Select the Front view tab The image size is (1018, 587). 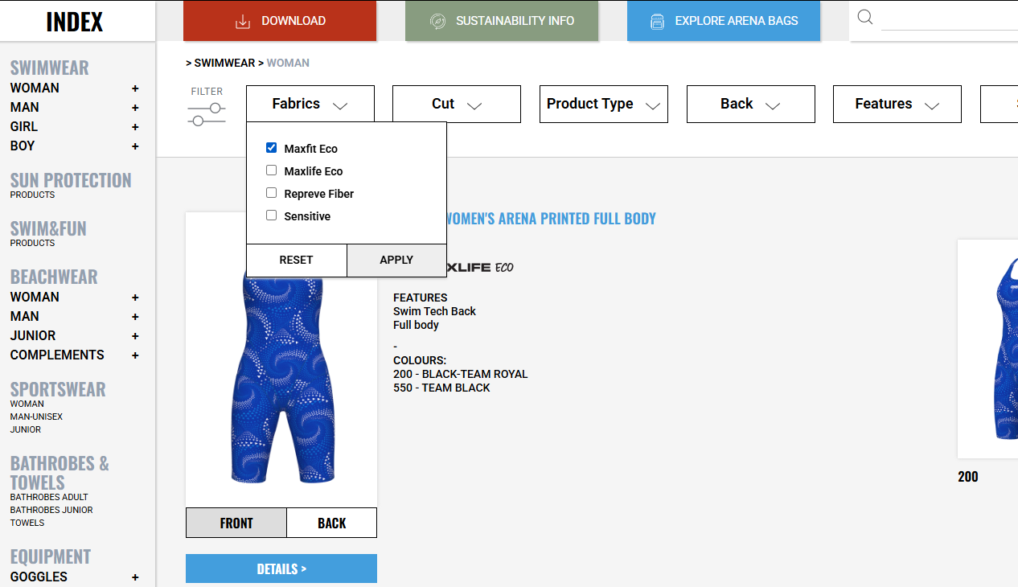click(236, 523)
